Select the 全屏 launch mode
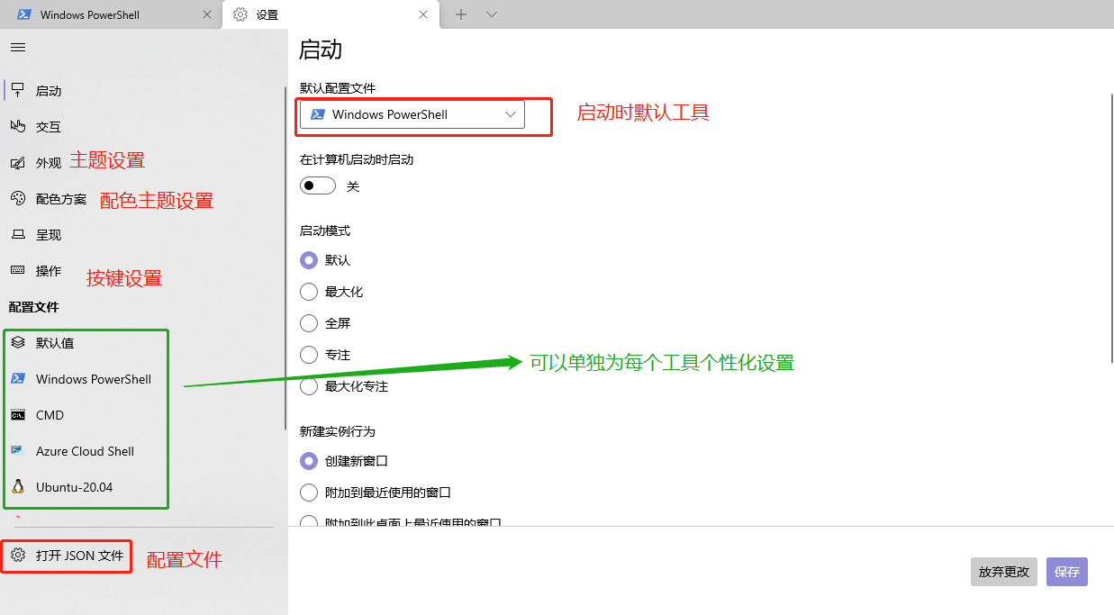Image resolution: width=1114 pixels, height=615 pixels. [309, 323]
